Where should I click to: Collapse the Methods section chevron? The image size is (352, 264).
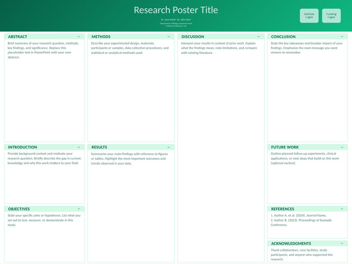(169, 36)
